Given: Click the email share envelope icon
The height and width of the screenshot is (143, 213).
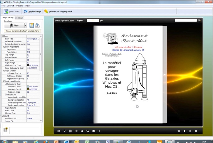Looking at the screenshot, I should pyautogui.click(x=94, y=131).
